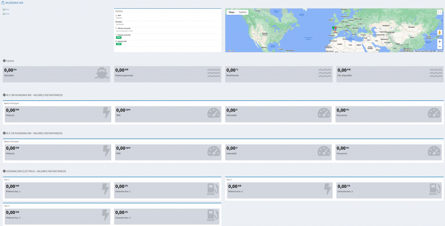
Task: Click the fuel pump icon for Consumo Aux. 1
Action: pyautogui.click(x=213, y=190)
